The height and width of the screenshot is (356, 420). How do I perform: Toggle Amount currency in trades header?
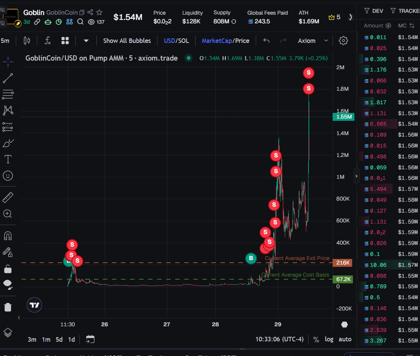coord(388,26)
